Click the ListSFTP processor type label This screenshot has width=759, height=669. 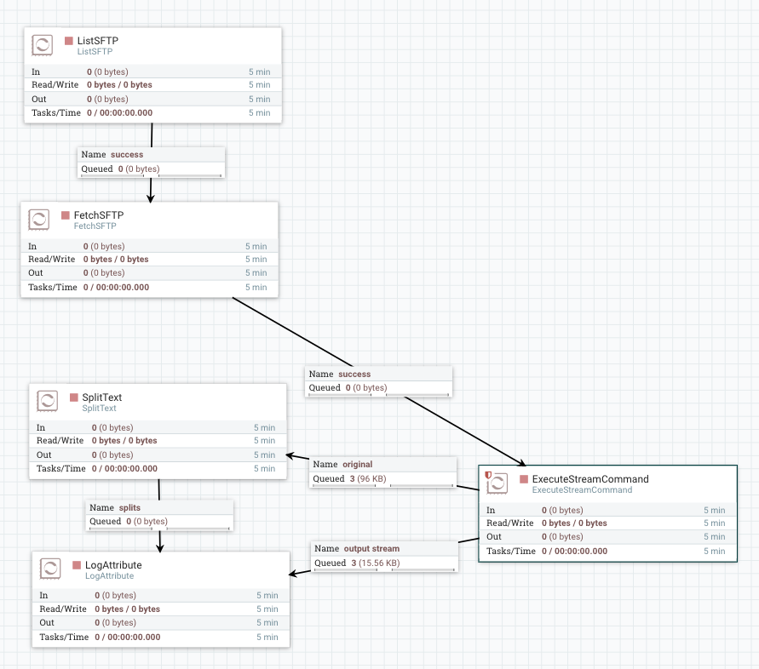tap(95, 51)
